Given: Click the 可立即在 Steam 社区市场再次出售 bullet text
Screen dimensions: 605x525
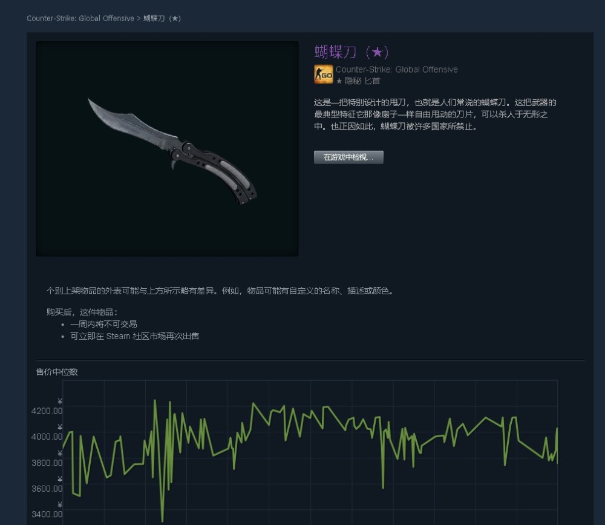Looking at the screenshot, I should (135, 336).
